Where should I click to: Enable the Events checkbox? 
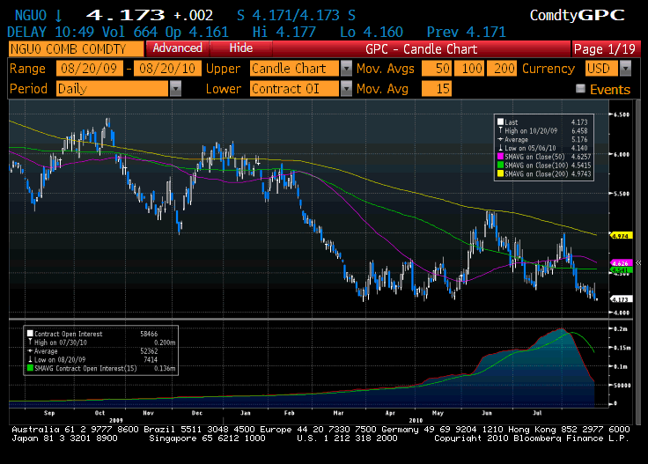click(580, 89)
